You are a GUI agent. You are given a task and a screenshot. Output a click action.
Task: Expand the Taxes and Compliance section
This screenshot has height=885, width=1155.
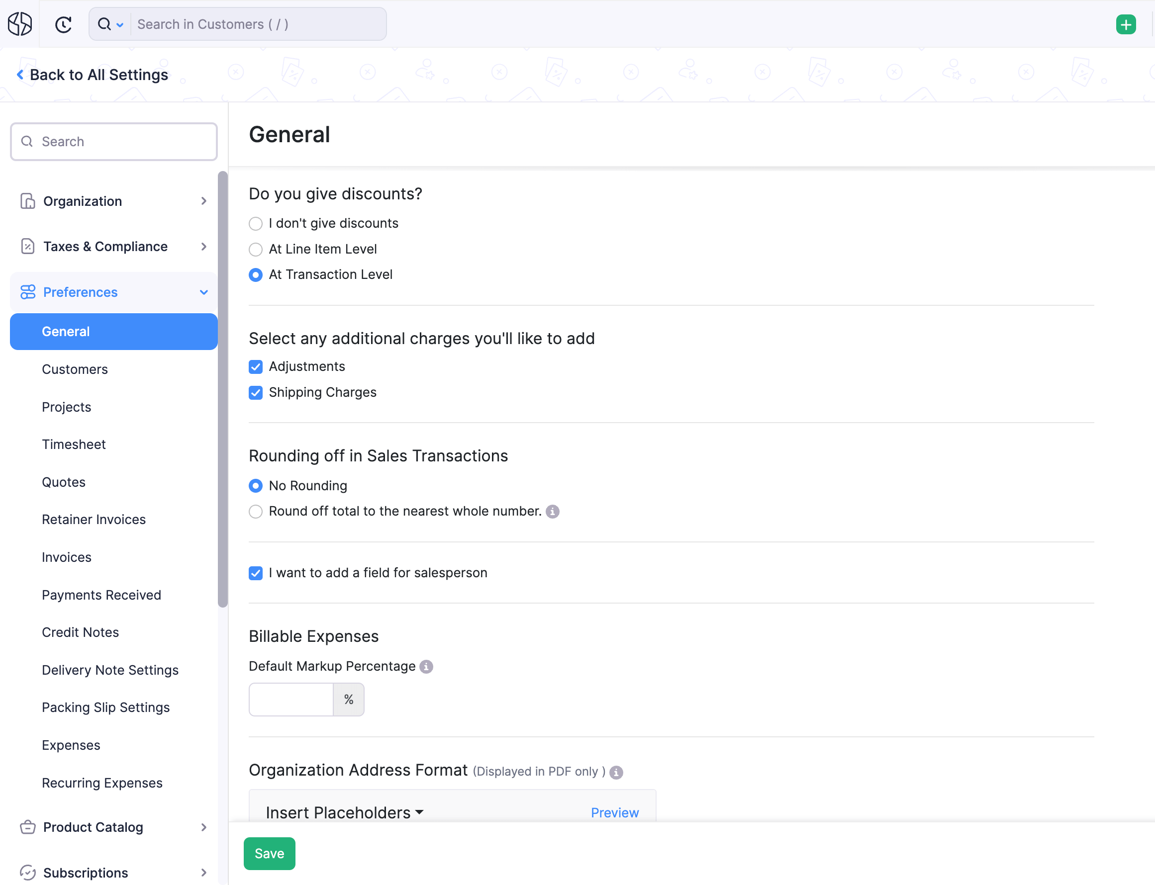click(111, 246)
